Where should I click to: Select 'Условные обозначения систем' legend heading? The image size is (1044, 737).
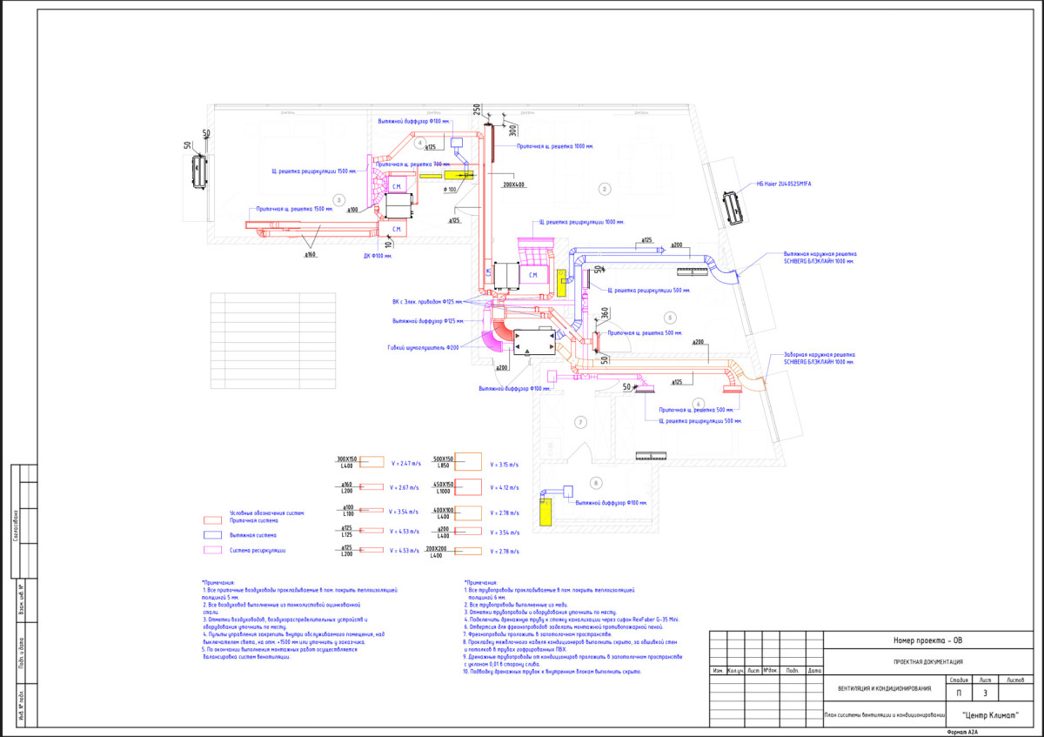(x=268, y=513)
